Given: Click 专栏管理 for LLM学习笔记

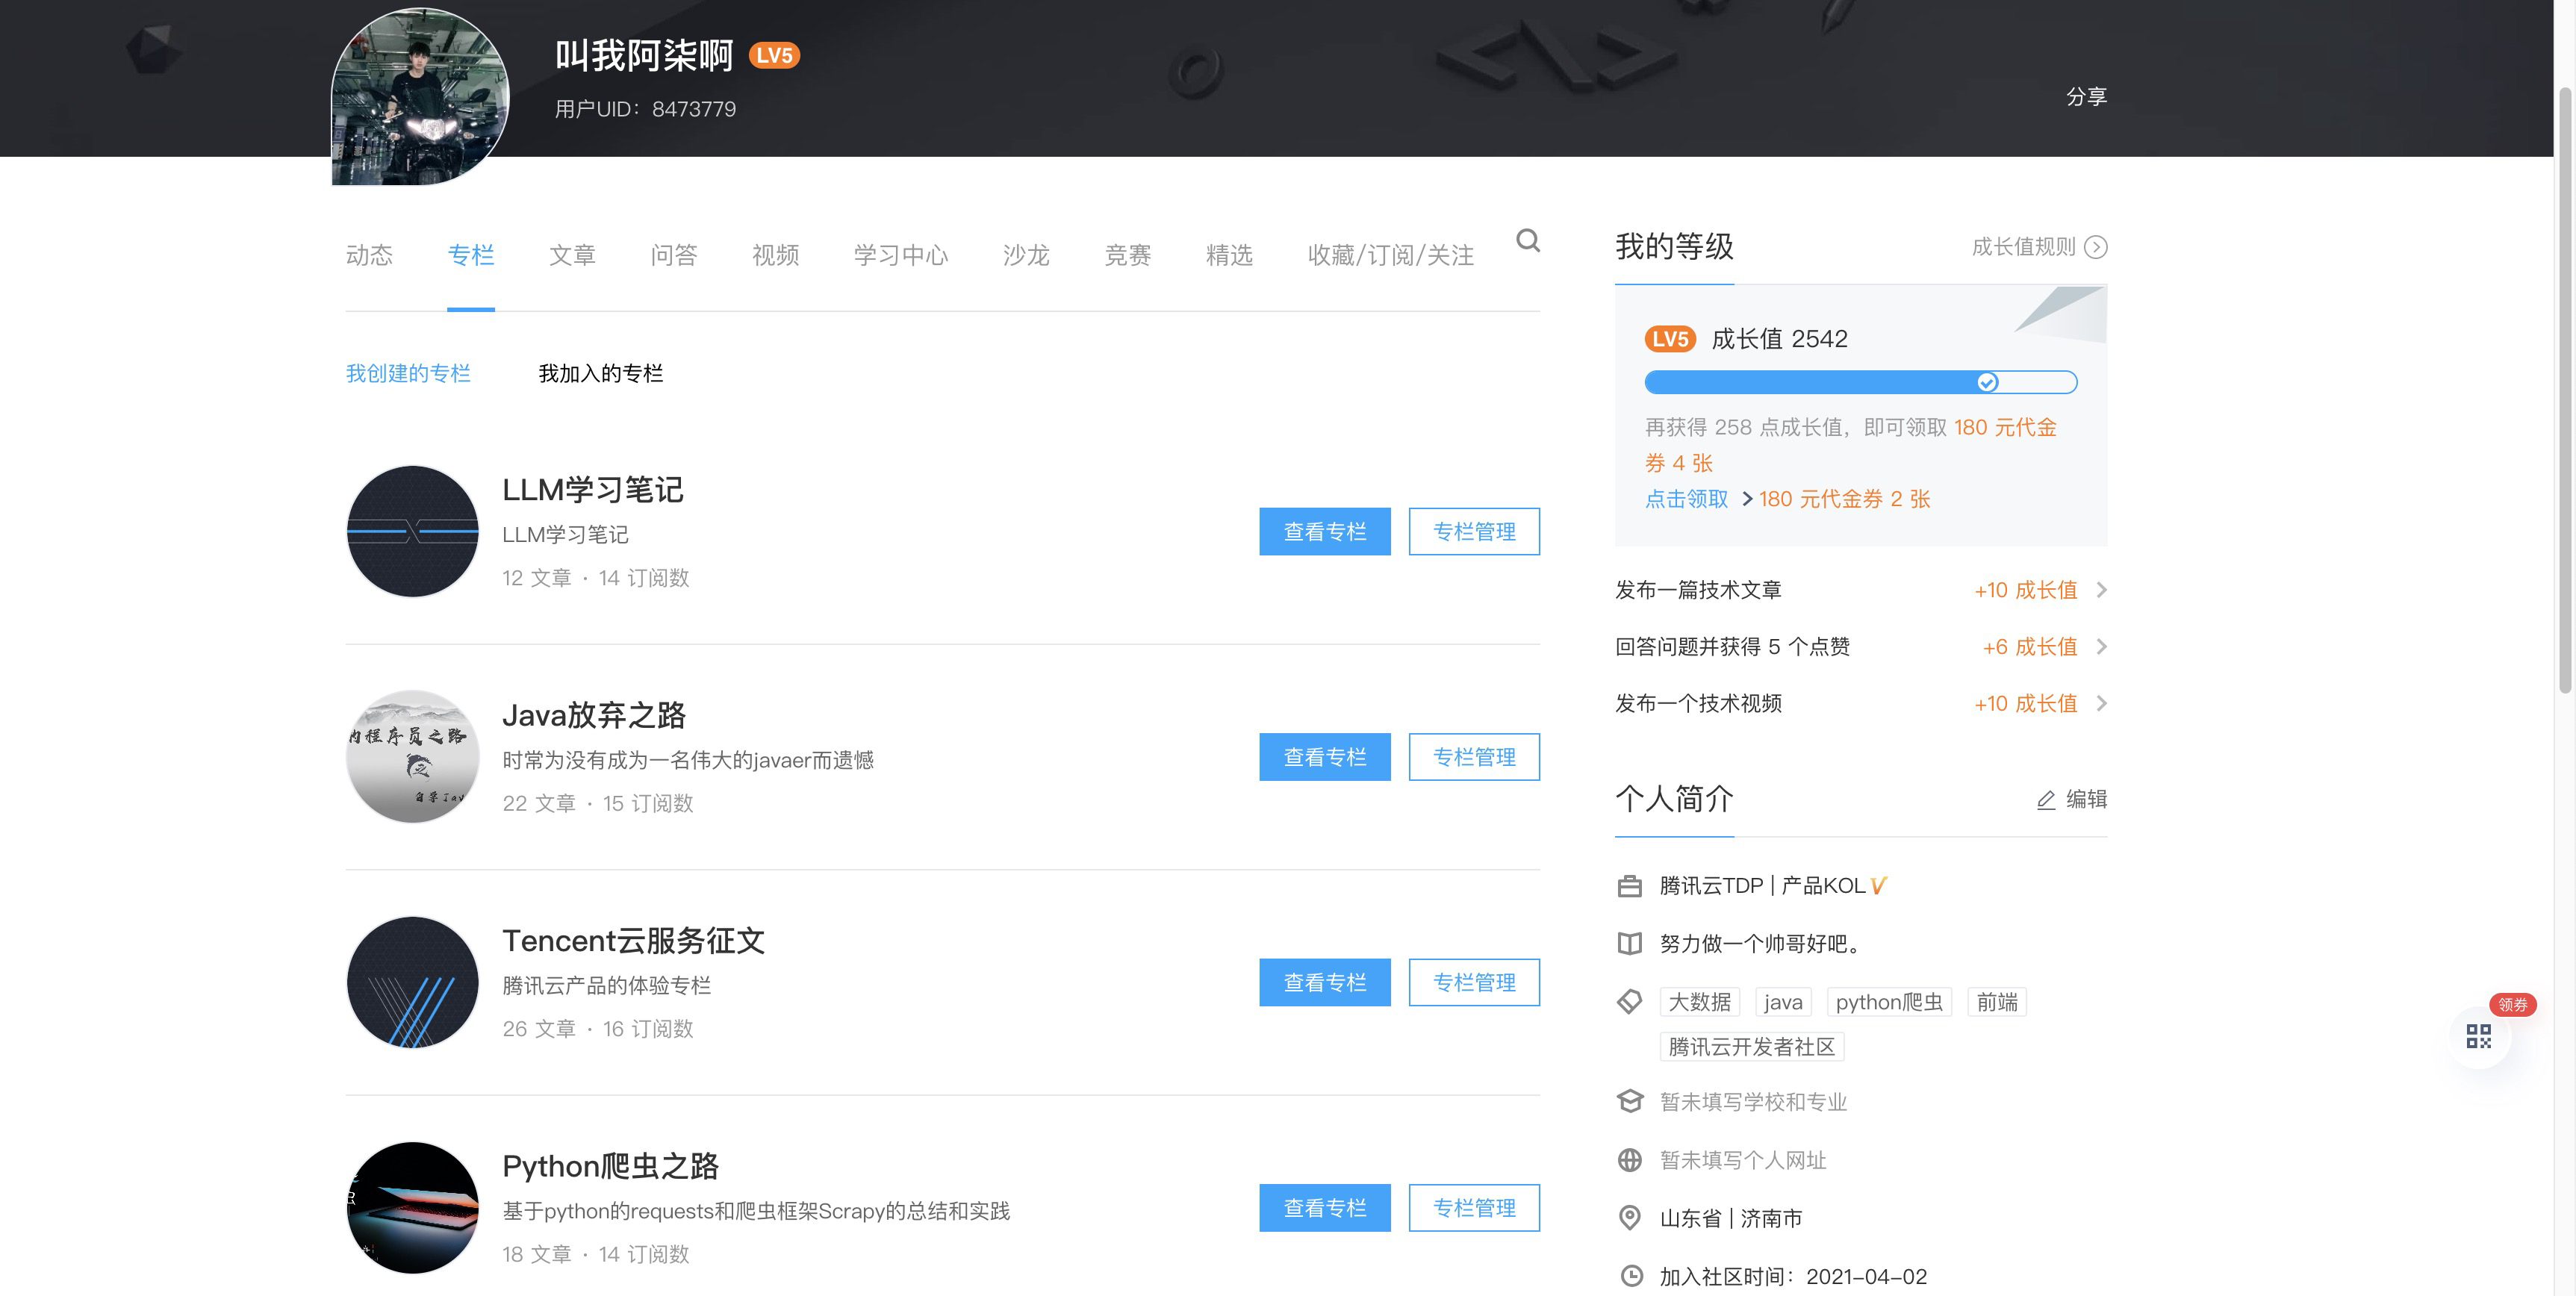Looking at the screenshot, I should click(x=1474, y=532).
